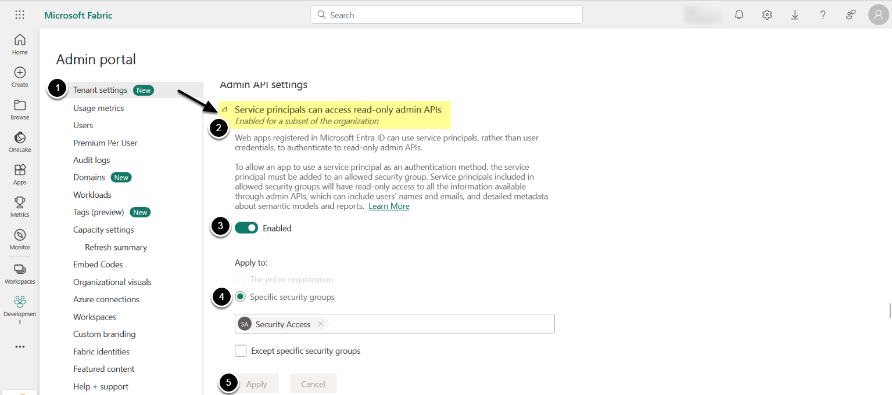892x395 pixels.
Task: Select the Specific security groups radio button
Action: [241, 297]
